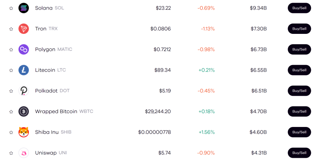
Task: Click the Litecoin logo icon
Action: pos(23,70)
